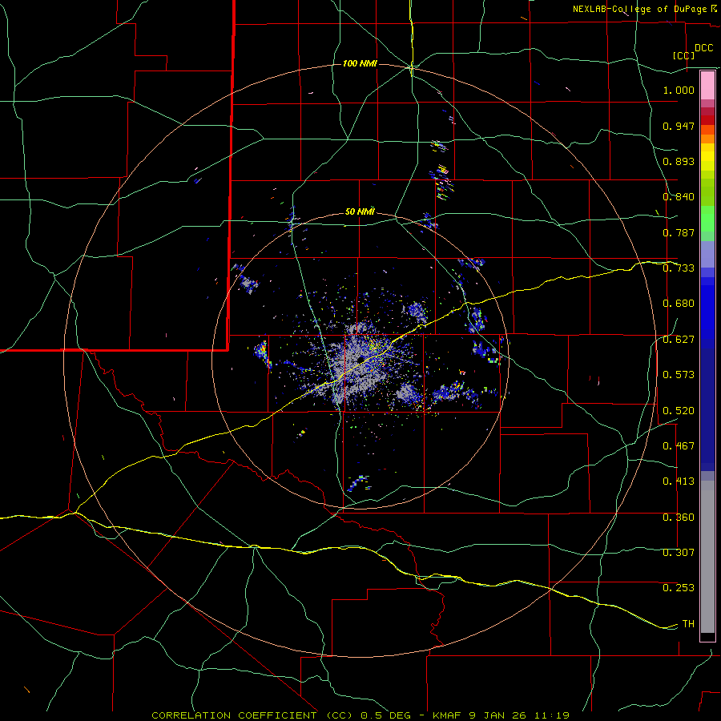Click the pink segment atop the color bar
Viewport: 721px width, 721px height.
point(707,85)
